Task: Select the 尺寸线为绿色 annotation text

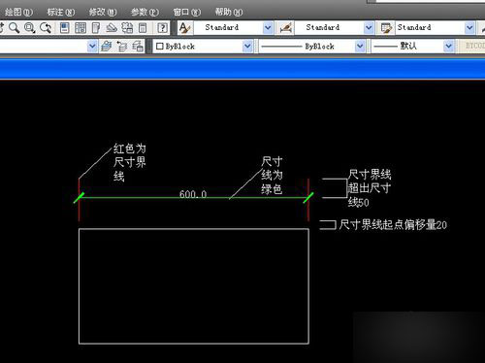Action: pos(272,176)
